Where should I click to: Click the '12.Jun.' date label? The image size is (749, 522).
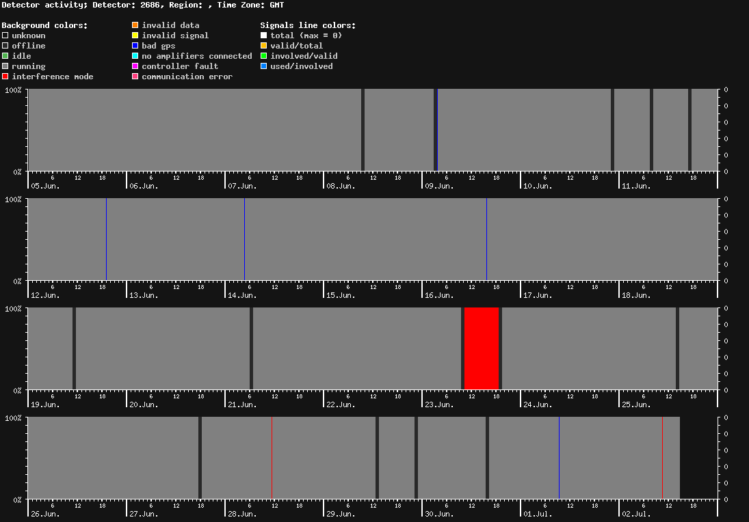click(x=45, y=295)
